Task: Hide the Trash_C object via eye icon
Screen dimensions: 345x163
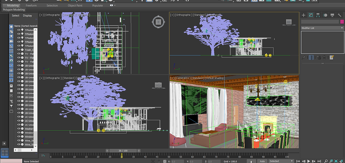Action: (x=19, y=50)
